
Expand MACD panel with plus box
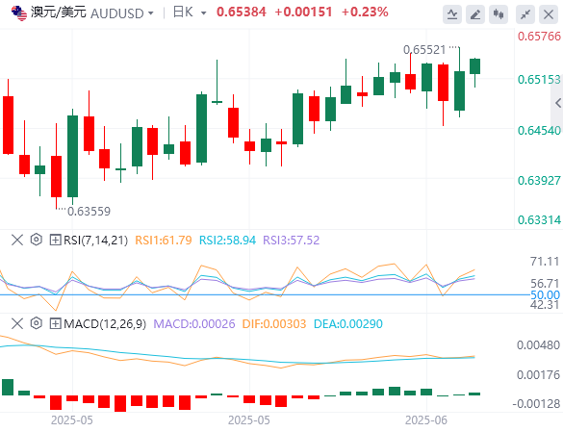pos(55,324)
